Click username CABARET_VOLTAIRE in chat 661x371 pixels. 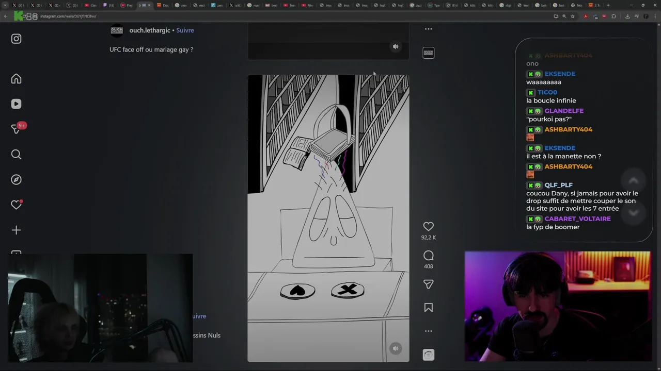pos(577,218)
